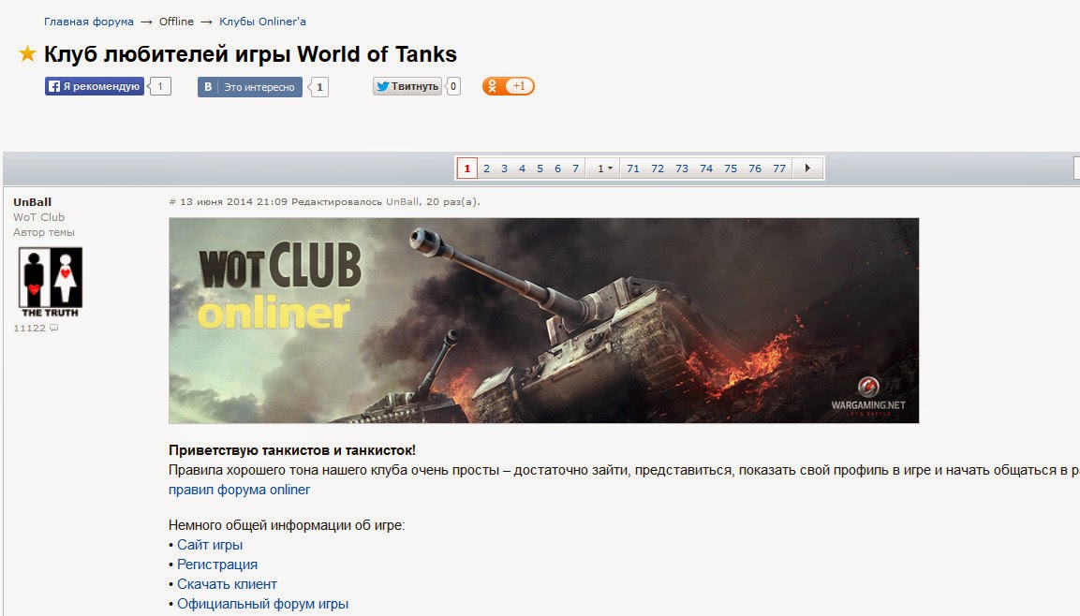Open the page jump dropdown

click(x=604, y=168)
